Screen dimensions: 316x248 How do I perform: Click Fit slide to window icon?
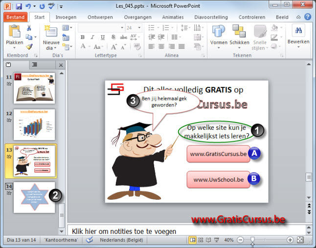[300, 240]
